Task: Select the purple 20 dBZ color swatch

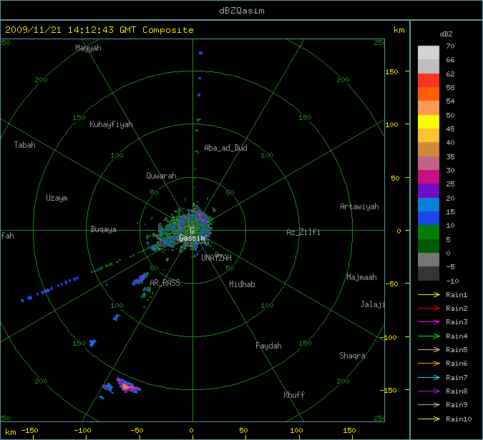Action: click(429, 191)
